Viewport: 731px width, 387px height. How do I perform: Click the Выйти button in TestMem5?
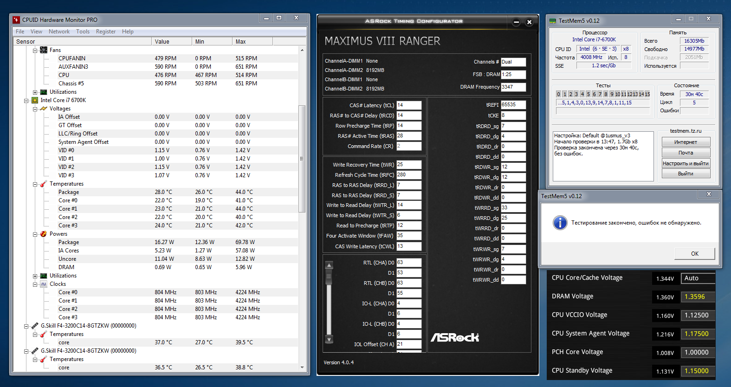click(686, 174)
